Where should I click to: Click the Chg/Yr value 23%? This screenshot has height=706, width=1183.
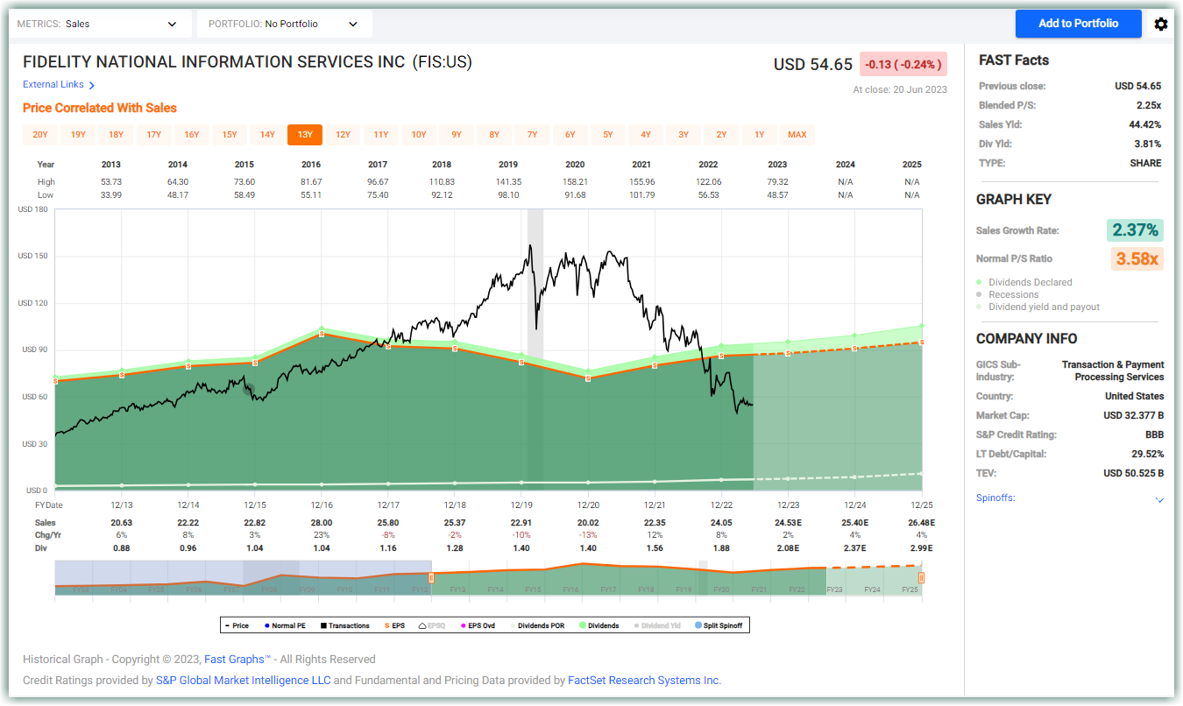(x=322, y=535)
